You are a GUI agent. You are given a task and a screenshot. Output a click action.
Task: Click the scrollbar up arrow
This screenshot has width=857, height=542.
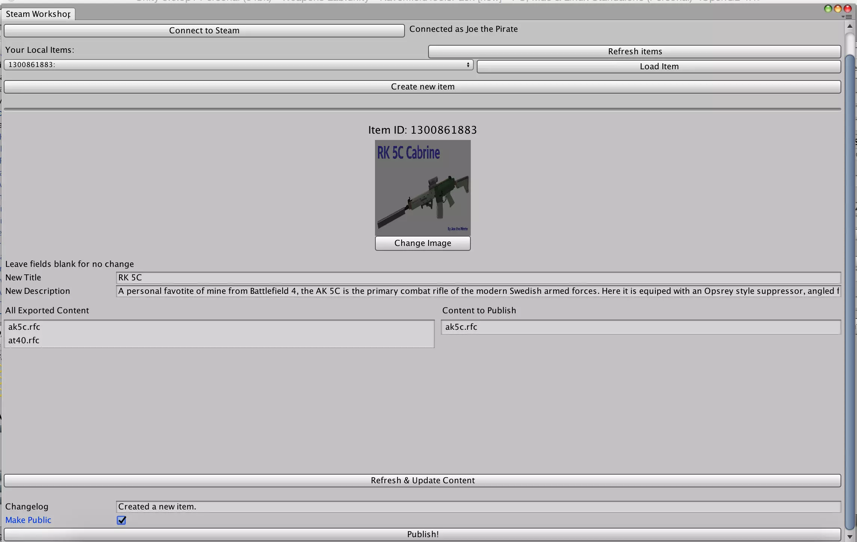point(850,26)
